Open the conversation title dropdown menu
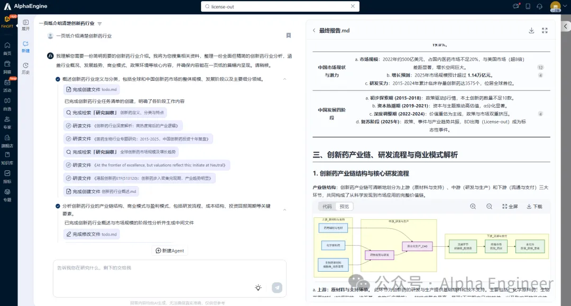The height and width of the screenshot is (306, 571). click(99, 24)
